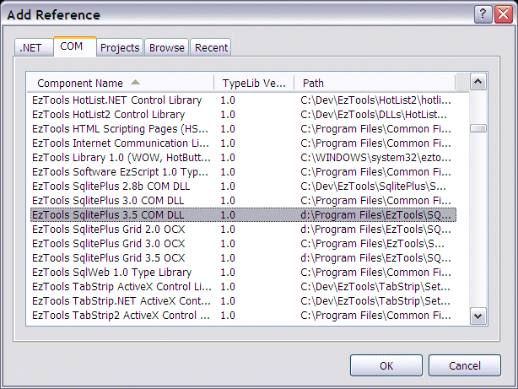The width and height of the screenshot is (518, 389).
Task: Select EzTools SqlitePlus Grid 3.5 OCX
Action: 243,258
